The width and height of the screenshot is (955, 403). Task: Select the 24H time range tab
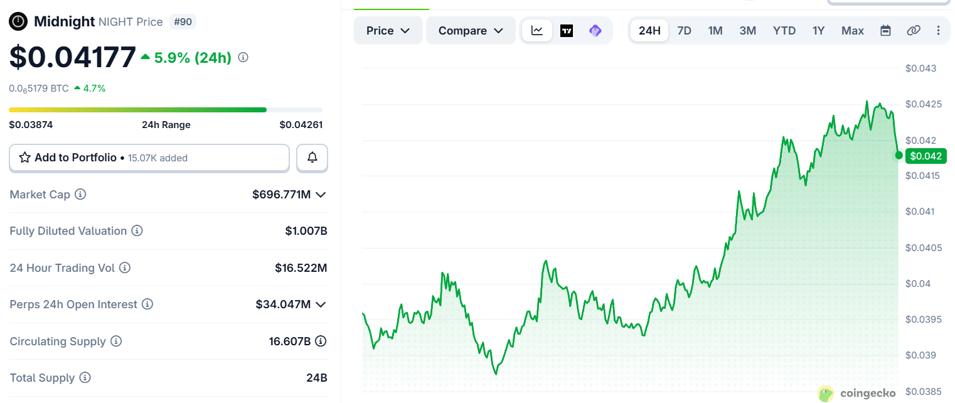tap(649, 31)
